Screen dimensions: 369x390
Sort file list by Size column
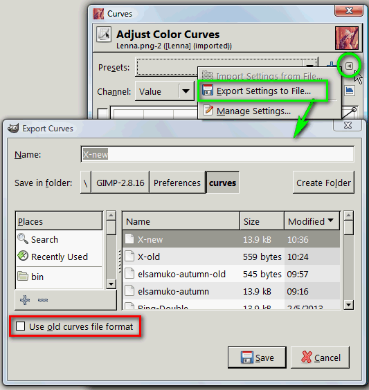point(262,221)
